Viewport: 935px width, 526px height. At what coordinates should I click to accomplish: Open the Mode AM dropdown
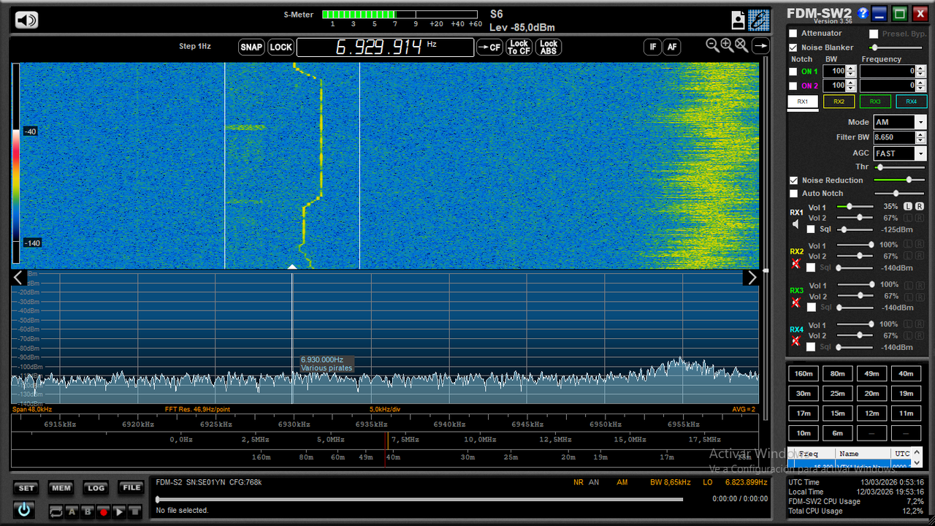coord(900,122)
